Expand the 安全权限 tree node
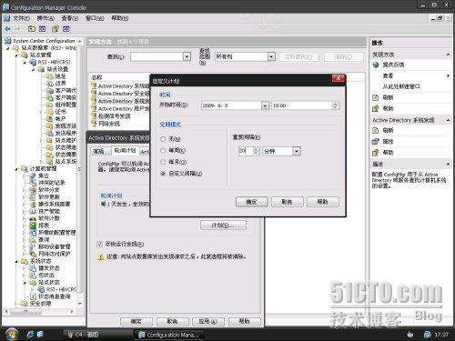This screenshot has height=341, width=455. 16,304
